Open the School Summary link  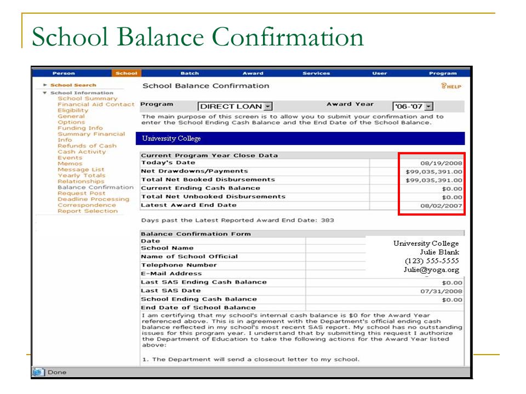[88, 99]
